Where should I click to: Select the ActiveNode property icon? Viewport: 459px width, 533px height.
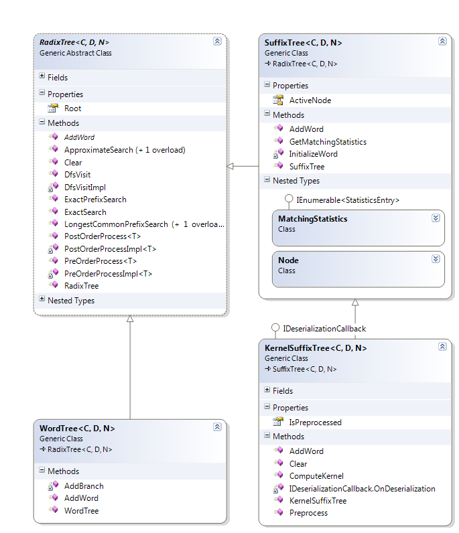pos(278,100)
